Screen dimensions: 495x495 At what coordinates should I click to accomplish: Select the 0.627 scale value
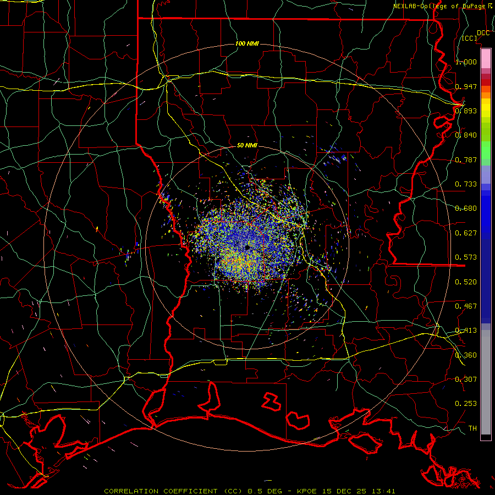point(466,233)
